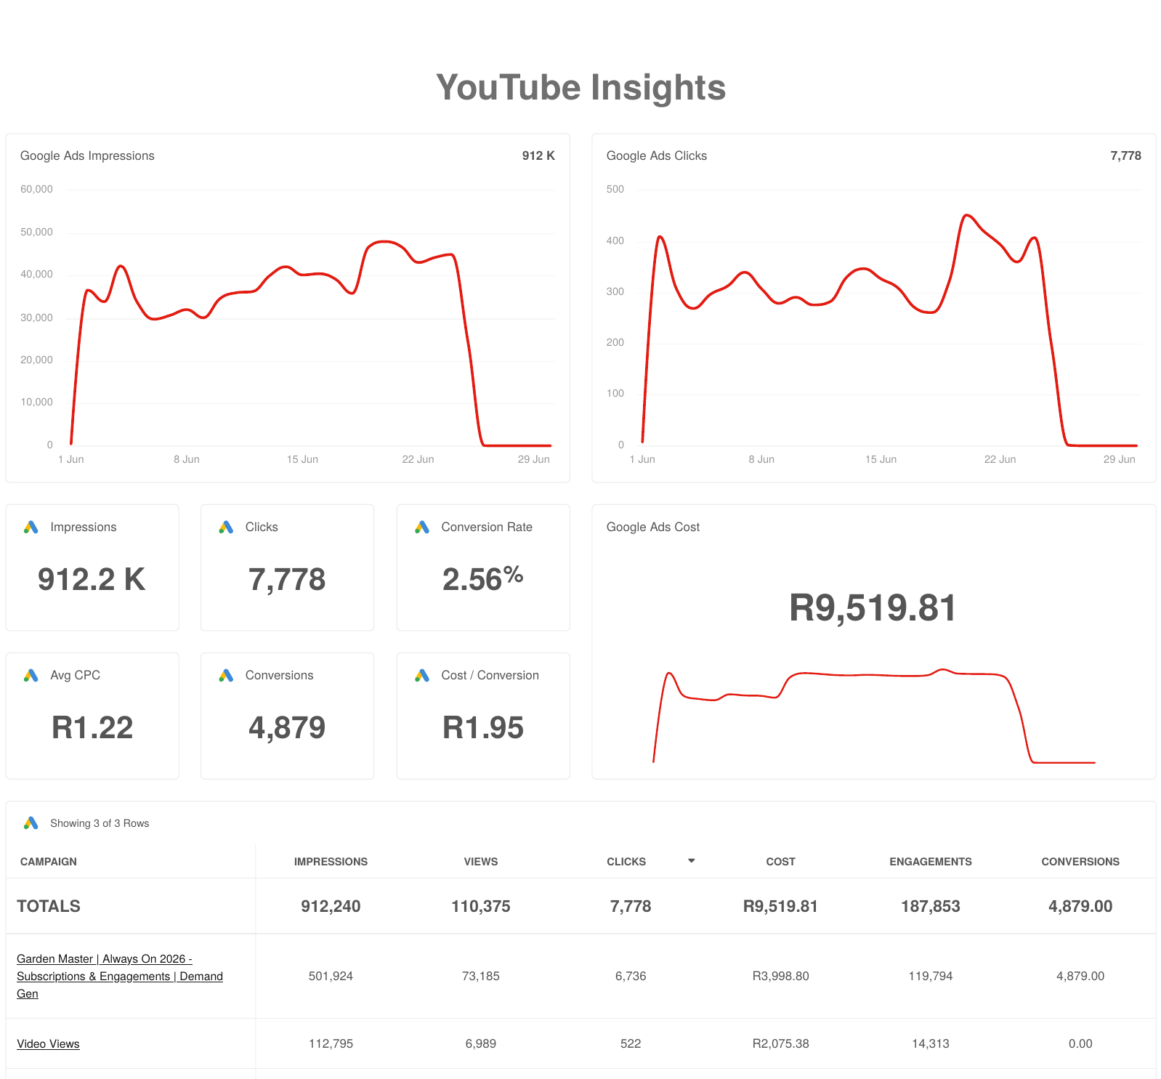Click the Google Ads icon beside Impressions
Image resolution: width=1161 pixels, height=1079 pixels.
[31, 527]
